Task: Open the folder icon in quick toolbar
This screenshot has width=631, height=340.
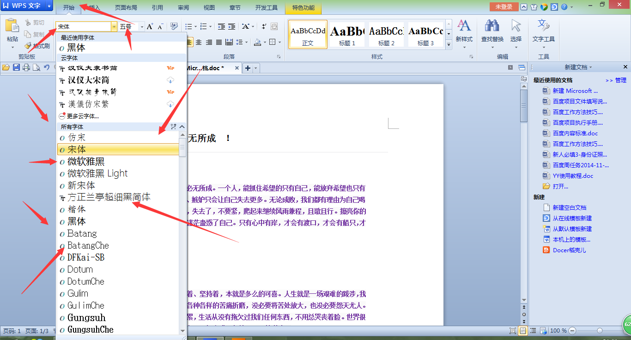Action: [x=6, y=68]
